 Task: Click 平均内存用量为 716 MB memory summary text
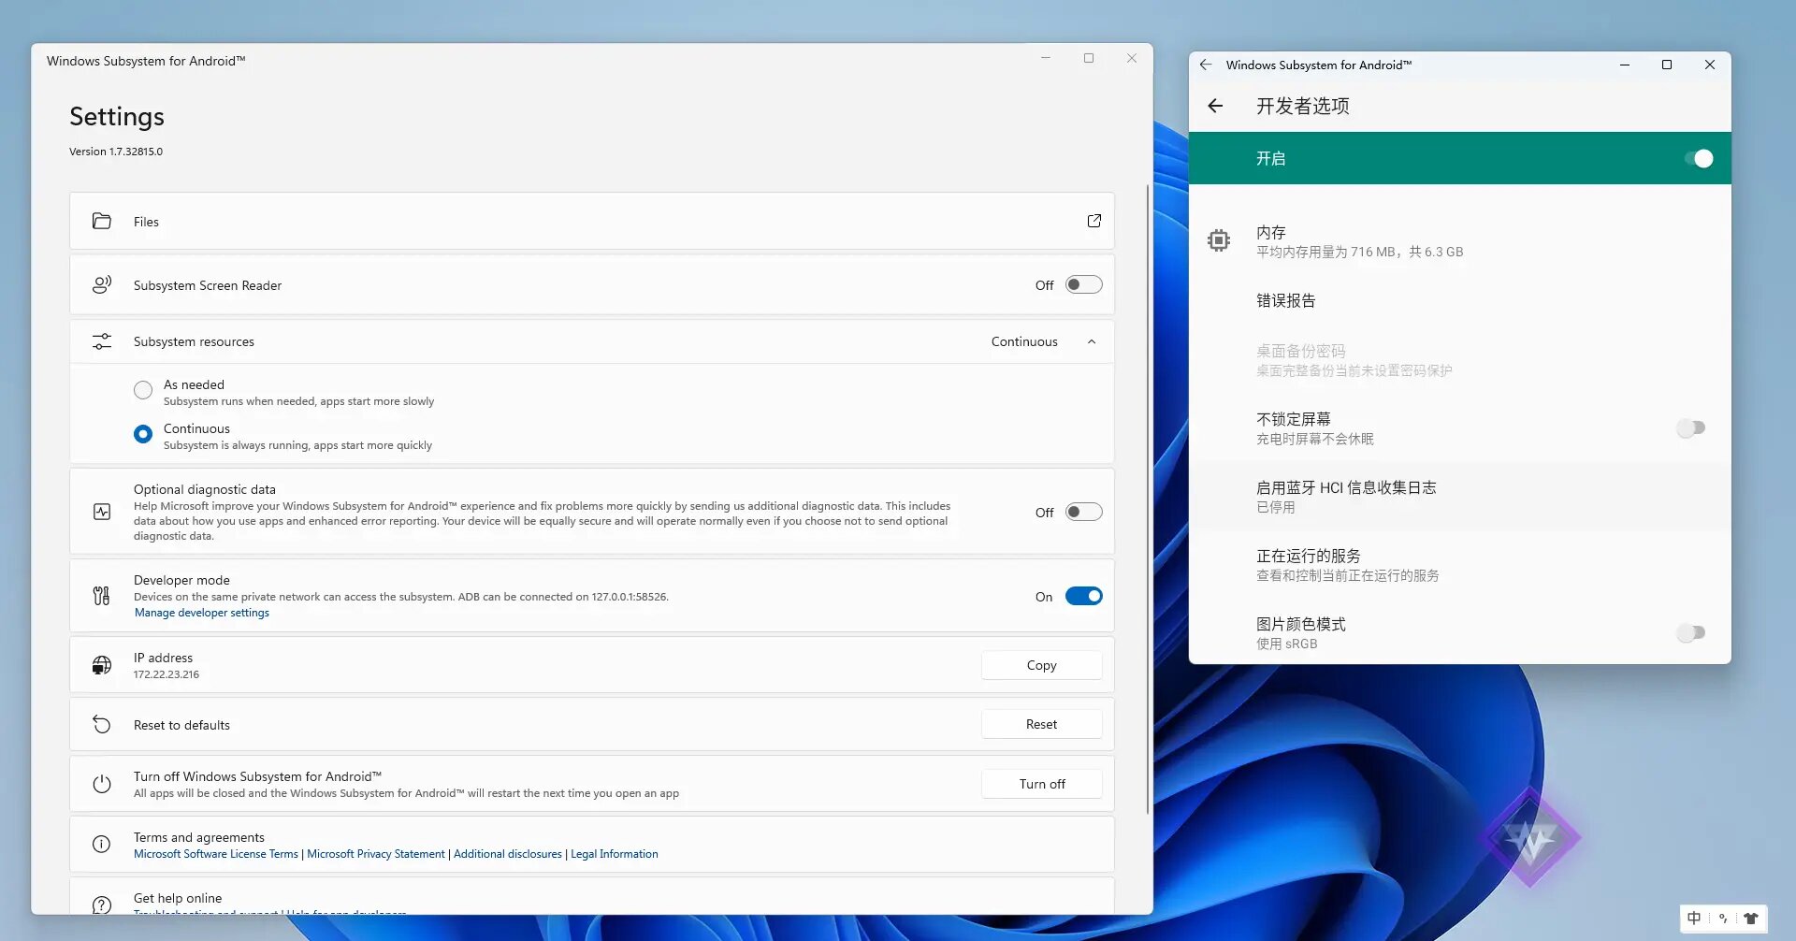click(1359, 253)
